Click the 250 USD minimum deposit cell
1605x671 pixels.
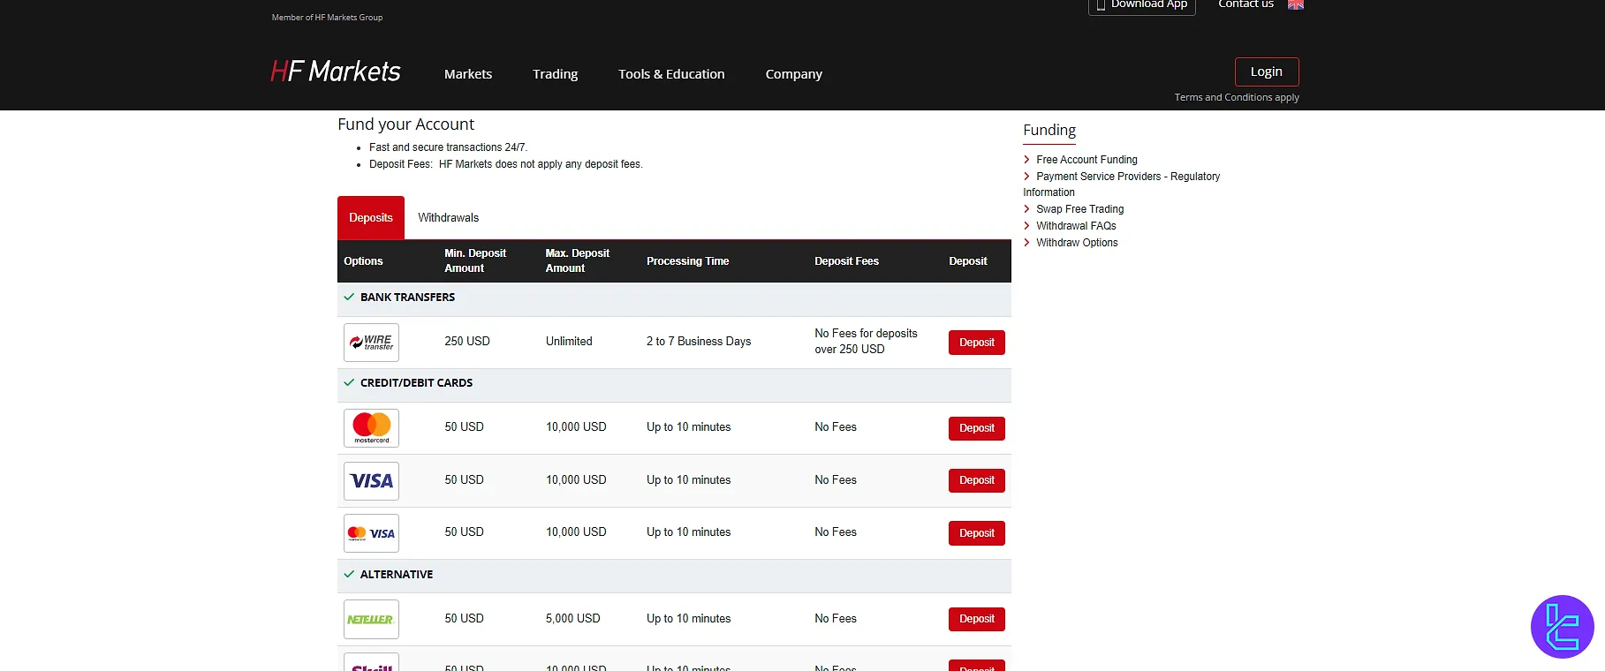pos(467,342)
